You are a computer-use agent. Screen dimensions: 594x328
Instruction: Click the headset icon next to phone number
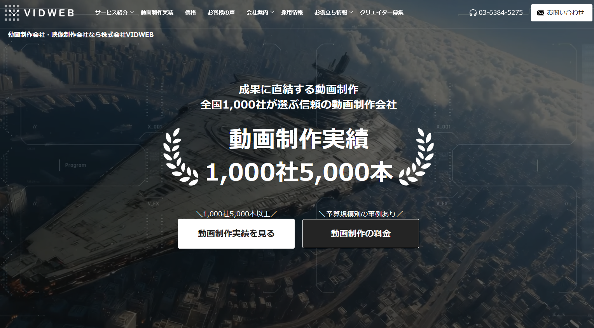click(472, 12)
